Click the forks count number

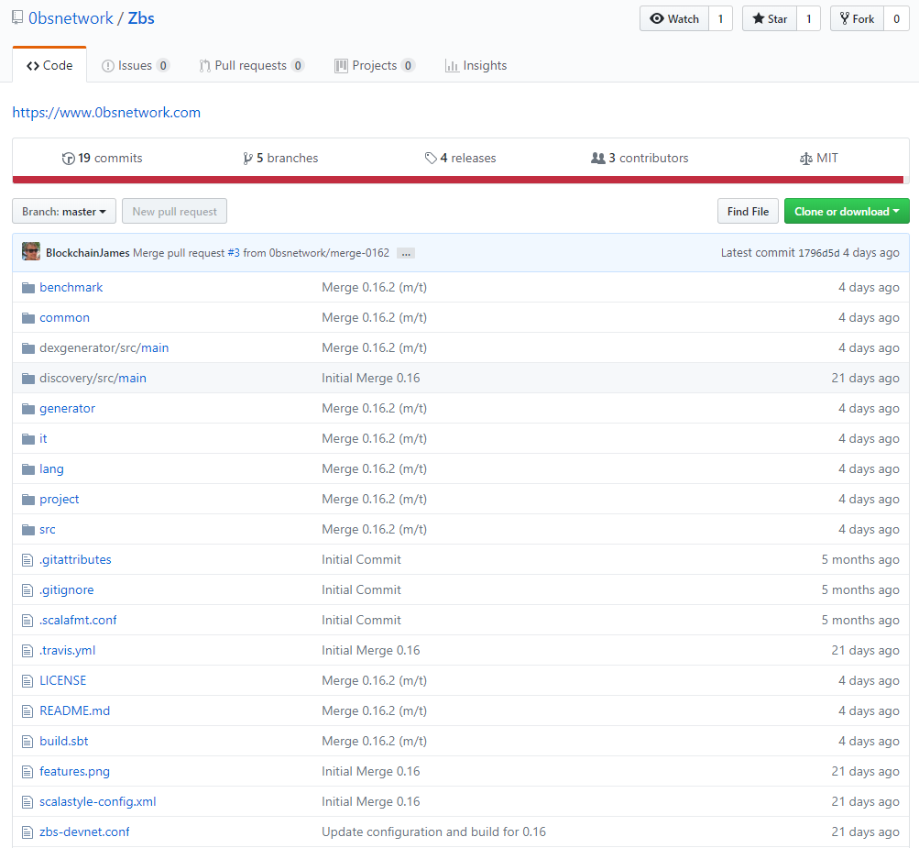(897, 18)
